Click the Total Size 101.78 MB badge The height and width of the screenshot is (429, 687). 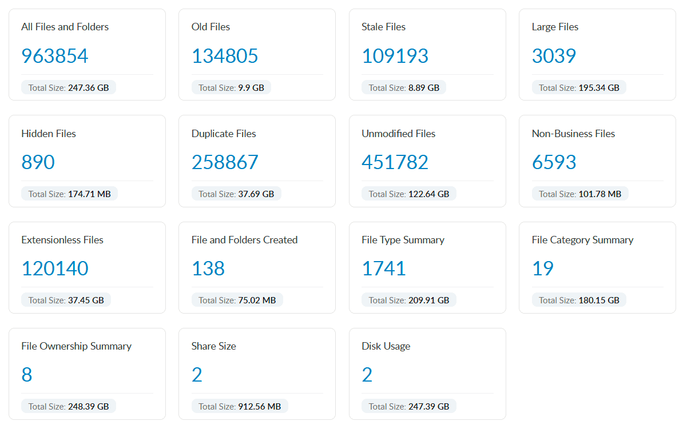[x=580, y=194]
